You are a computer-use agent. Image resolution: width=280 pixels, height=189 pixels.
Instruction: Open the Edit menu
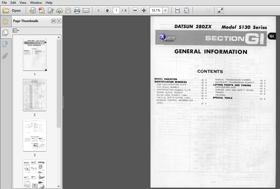13,3
